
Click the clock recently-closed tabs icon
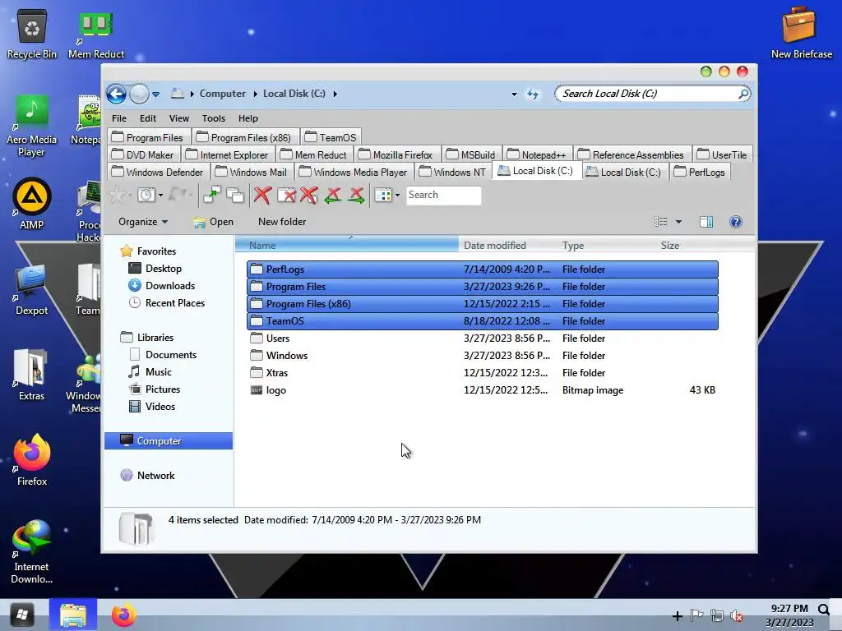pyautogui.click(x=146, y=195)
